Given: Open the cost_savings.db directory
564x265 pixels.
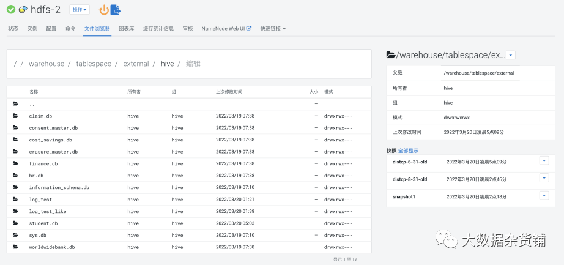Looking at the screenshot, I should tap(50, 140).
